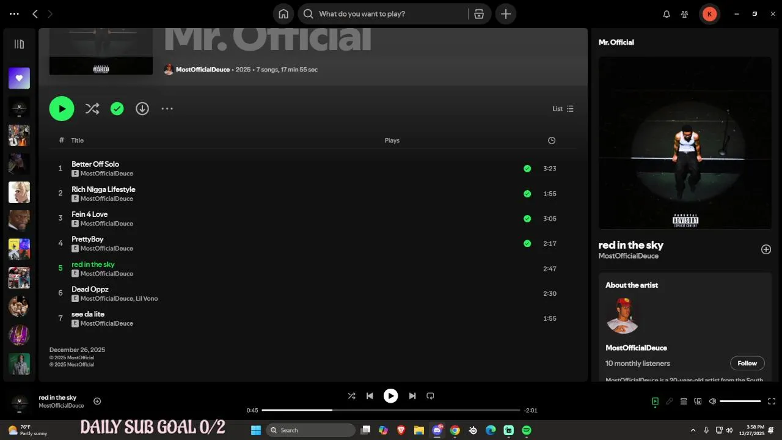Download the album
Image resolution: width=782 pixels, height=440 pixels.
coord(142,109)
